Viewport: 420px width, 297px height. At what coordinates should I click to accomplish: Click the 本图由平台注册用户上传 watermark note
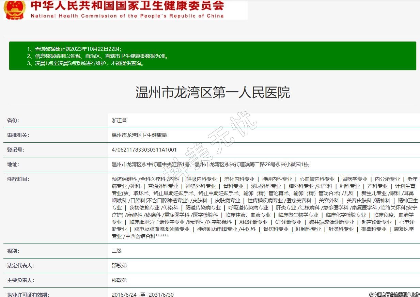[394, 294]
